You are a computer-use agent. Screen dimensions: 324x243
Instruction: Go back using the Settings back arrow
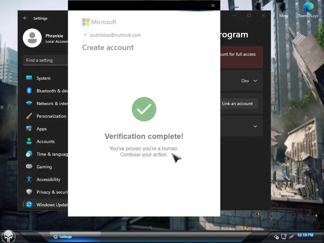25,18
